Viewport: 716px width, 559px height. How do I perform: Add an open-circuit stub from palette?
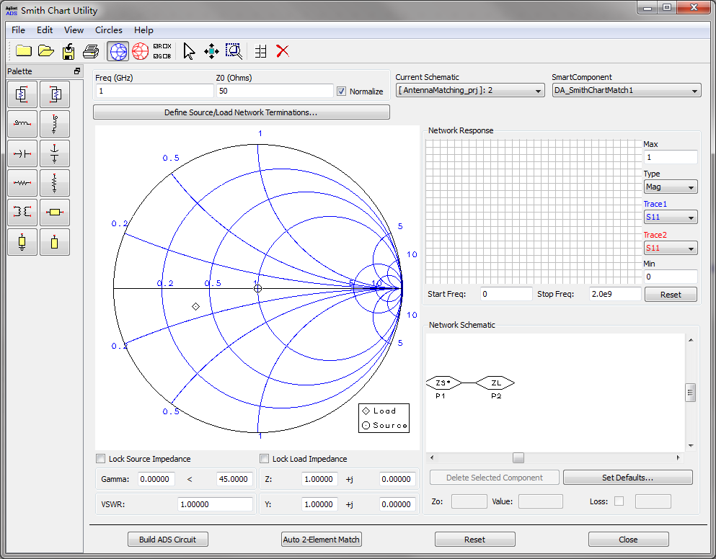point(55,242)
